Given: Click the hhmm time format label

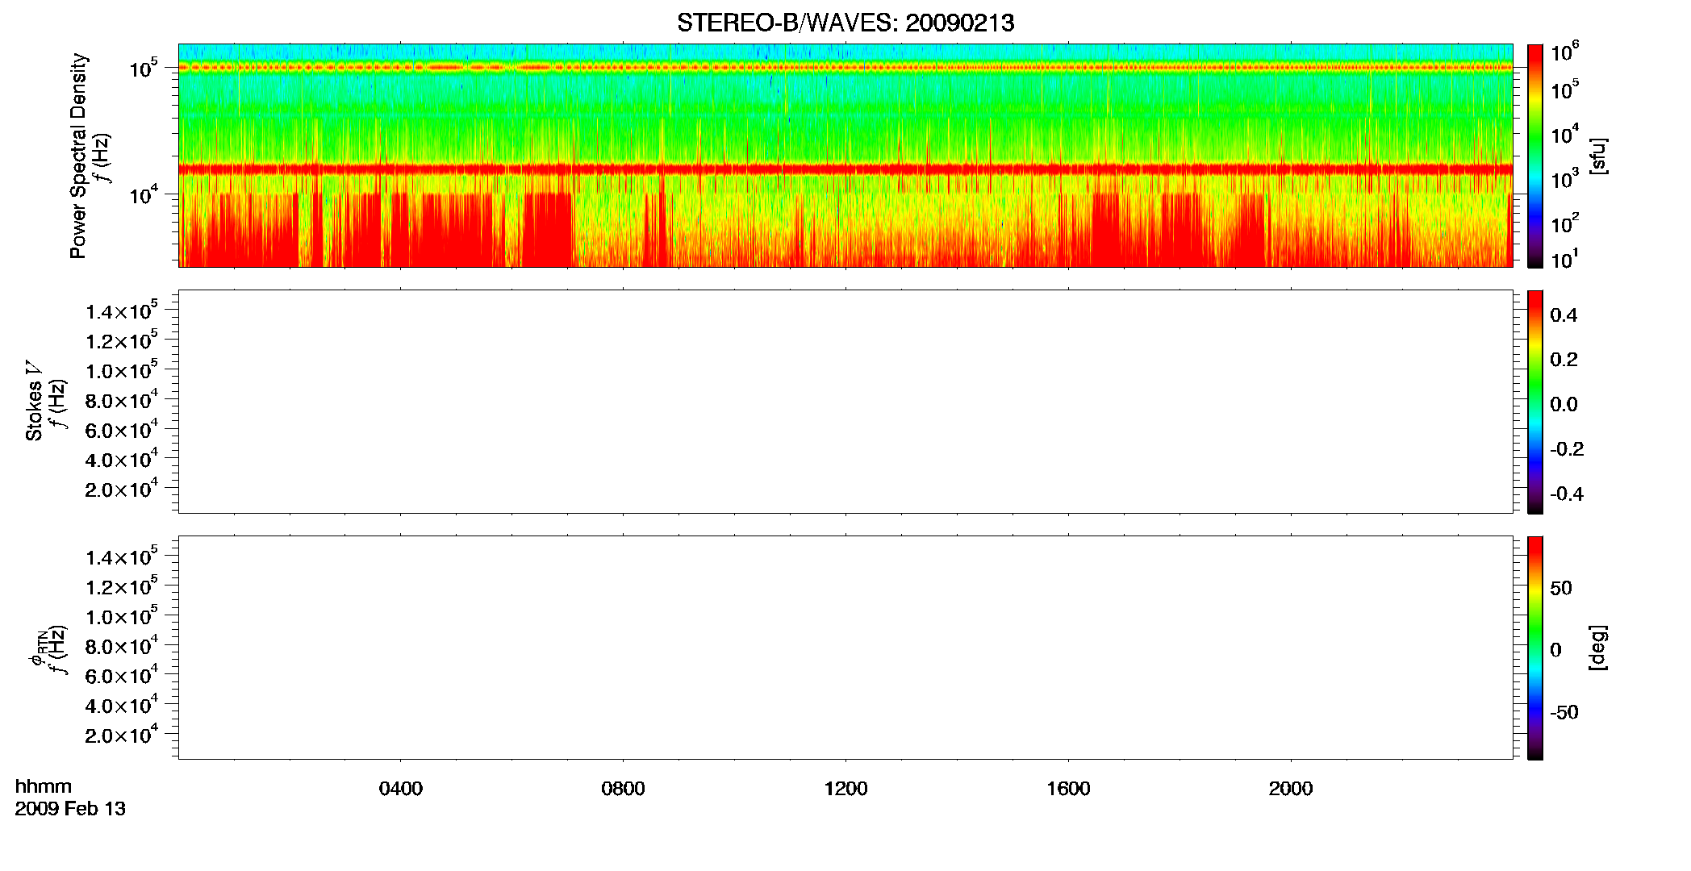Looking at the screenshot, I should pos(44,787).
